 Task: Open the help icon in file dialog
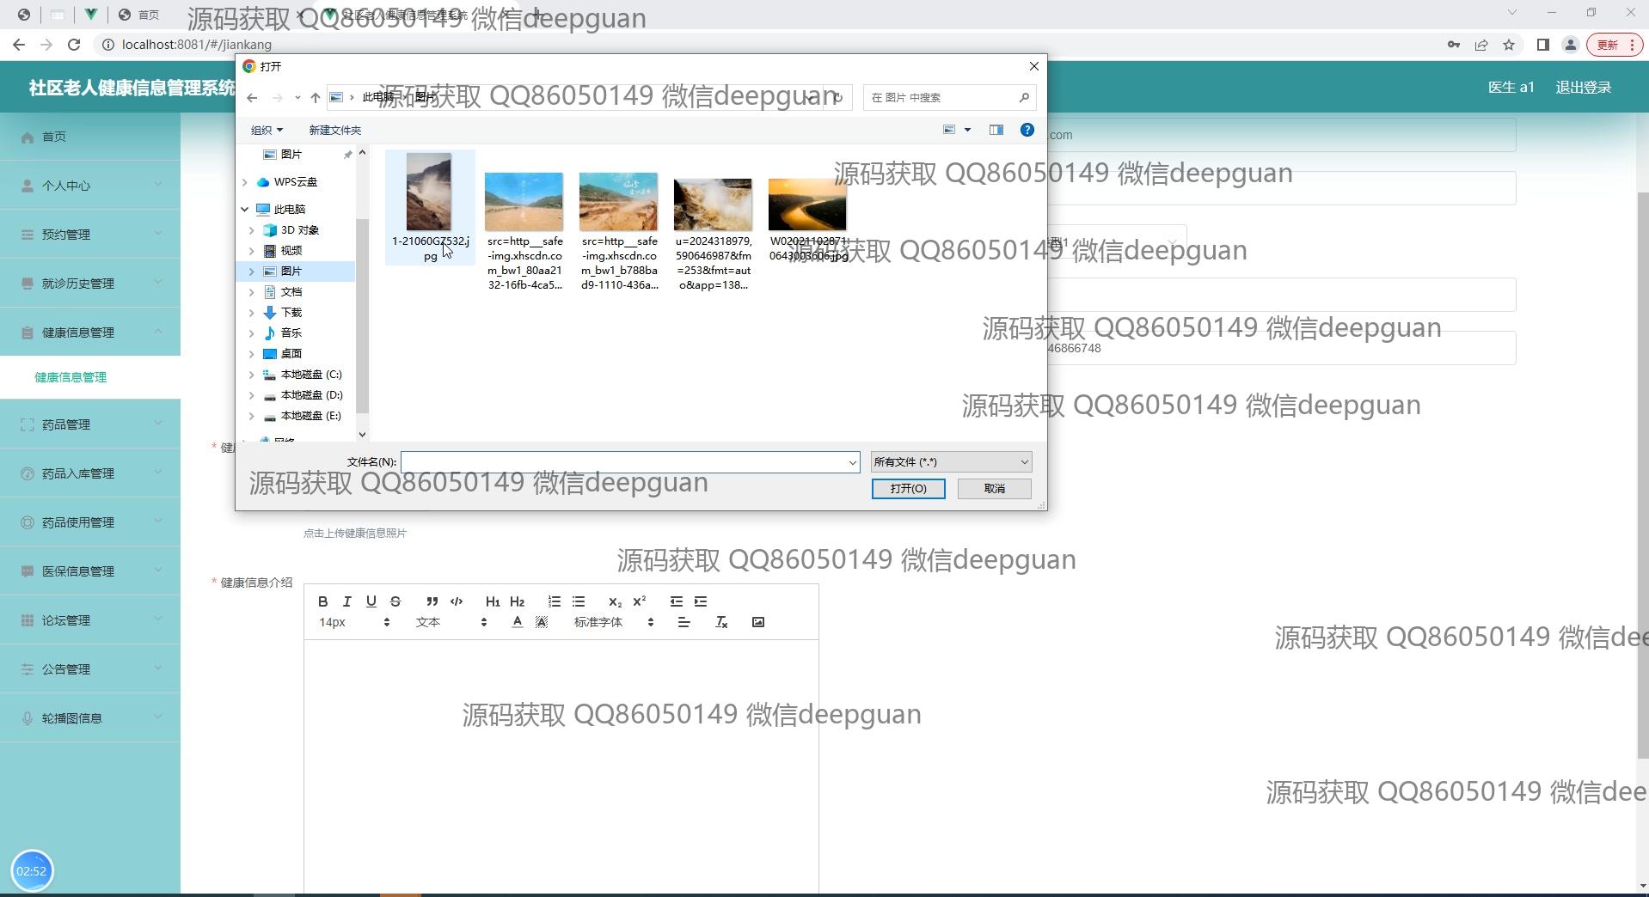pos(1027,130)
